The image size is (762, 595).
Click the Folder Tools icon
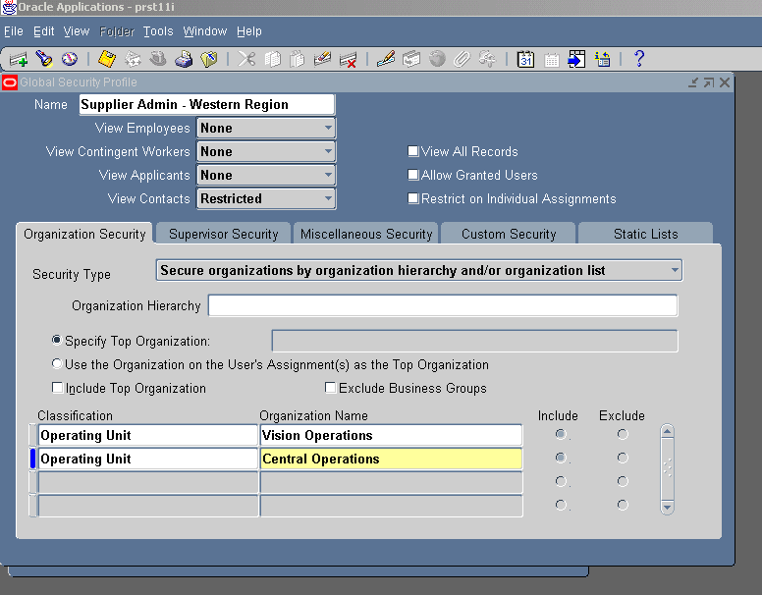(x=487, y=59)
